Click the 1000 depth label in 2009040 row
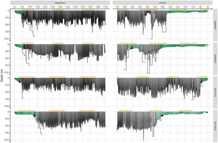 click(7, 72)
